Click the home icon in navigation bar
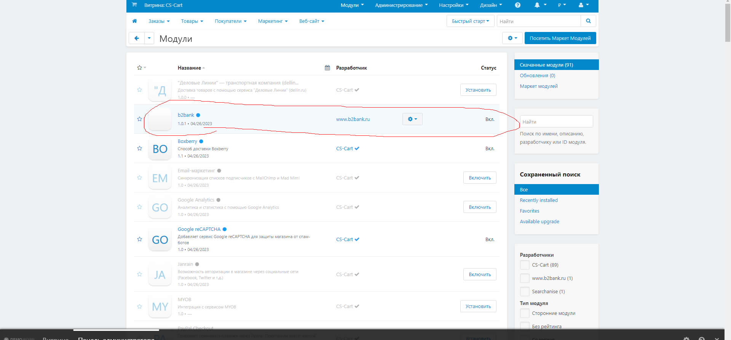 tap(134, 21)
